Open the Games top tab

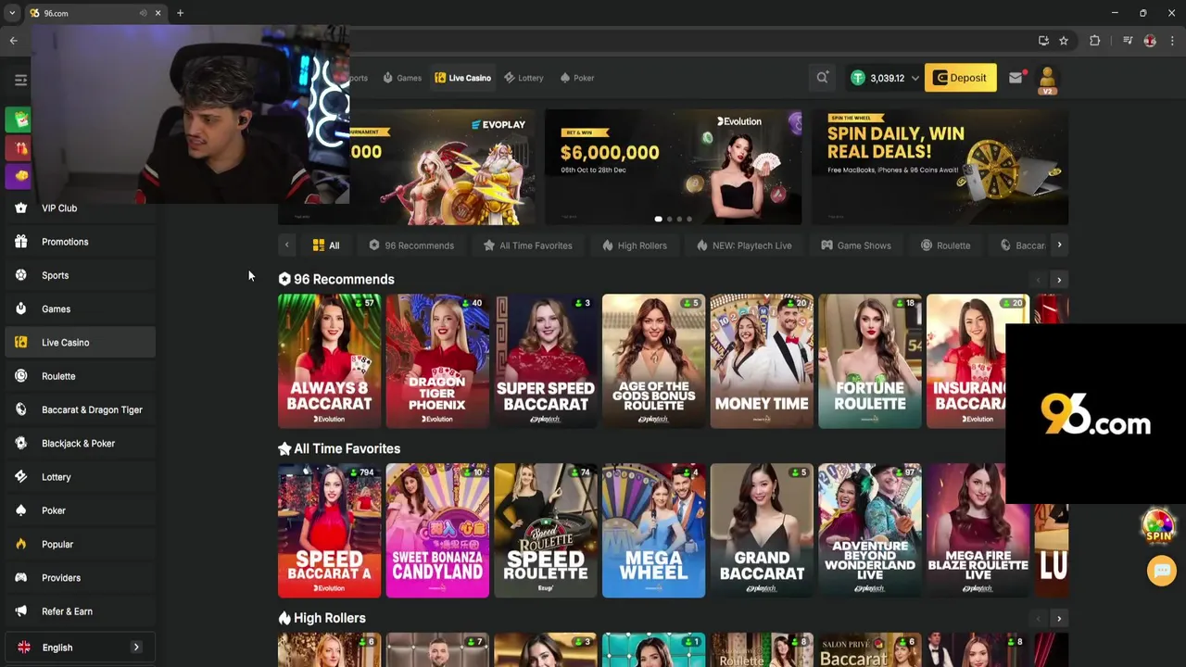click(x=402, y=78)
